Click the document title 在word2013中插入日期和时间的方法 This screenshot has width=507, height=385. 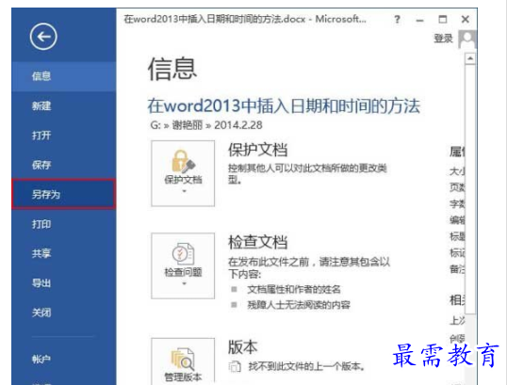(284, 106)
